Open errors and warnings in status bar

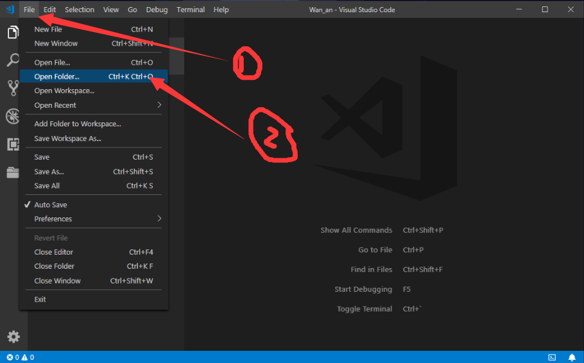coord(21,357)
